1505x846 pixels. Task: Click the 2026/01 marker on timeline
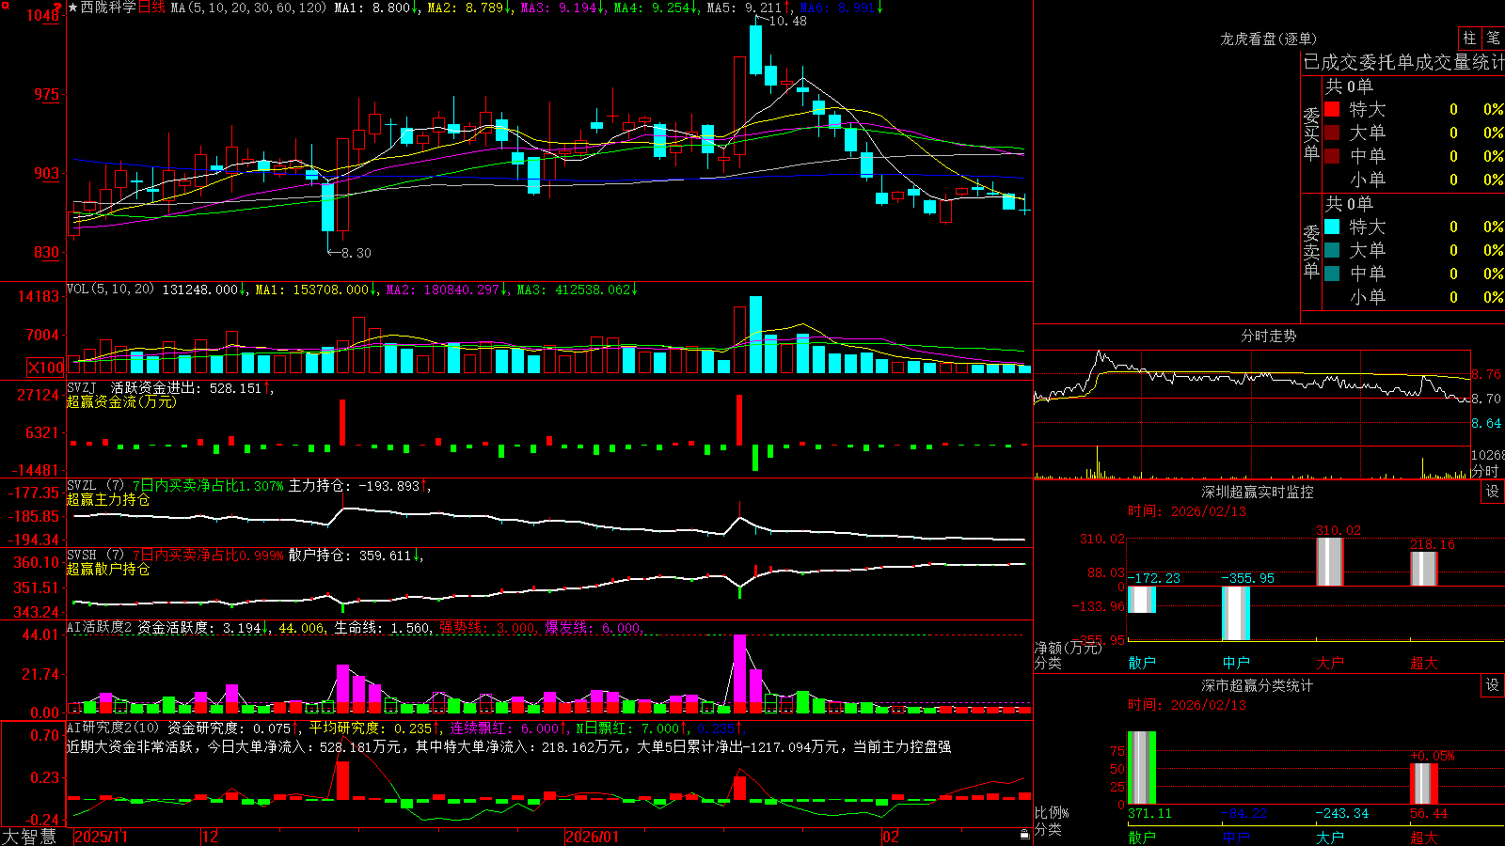point(592,837)
